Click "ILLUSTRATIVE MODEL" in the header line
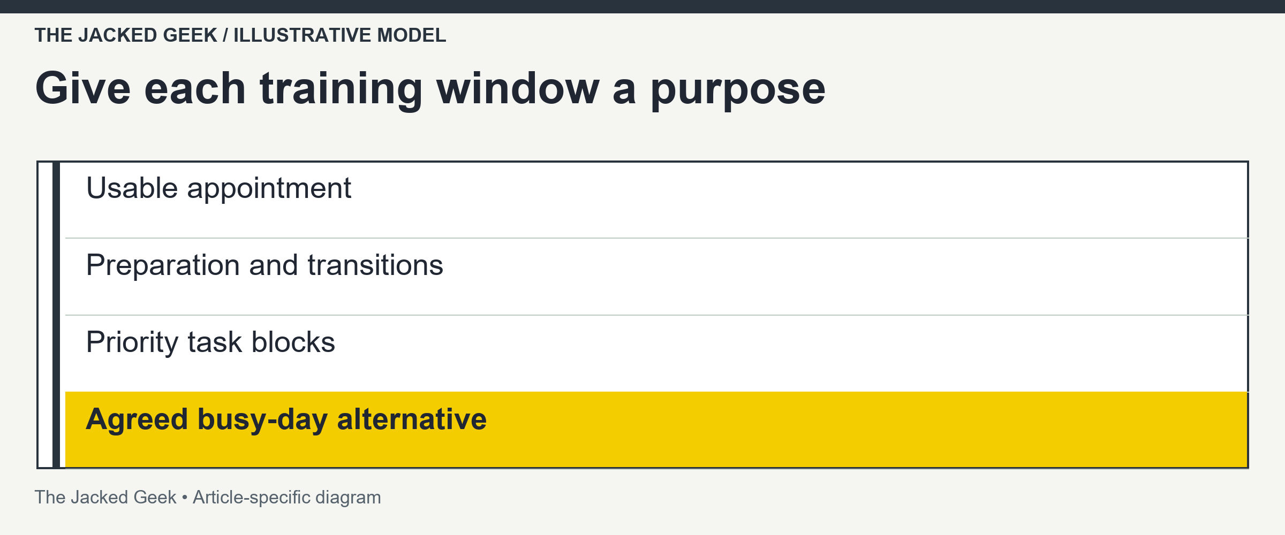 pos(339,35)
